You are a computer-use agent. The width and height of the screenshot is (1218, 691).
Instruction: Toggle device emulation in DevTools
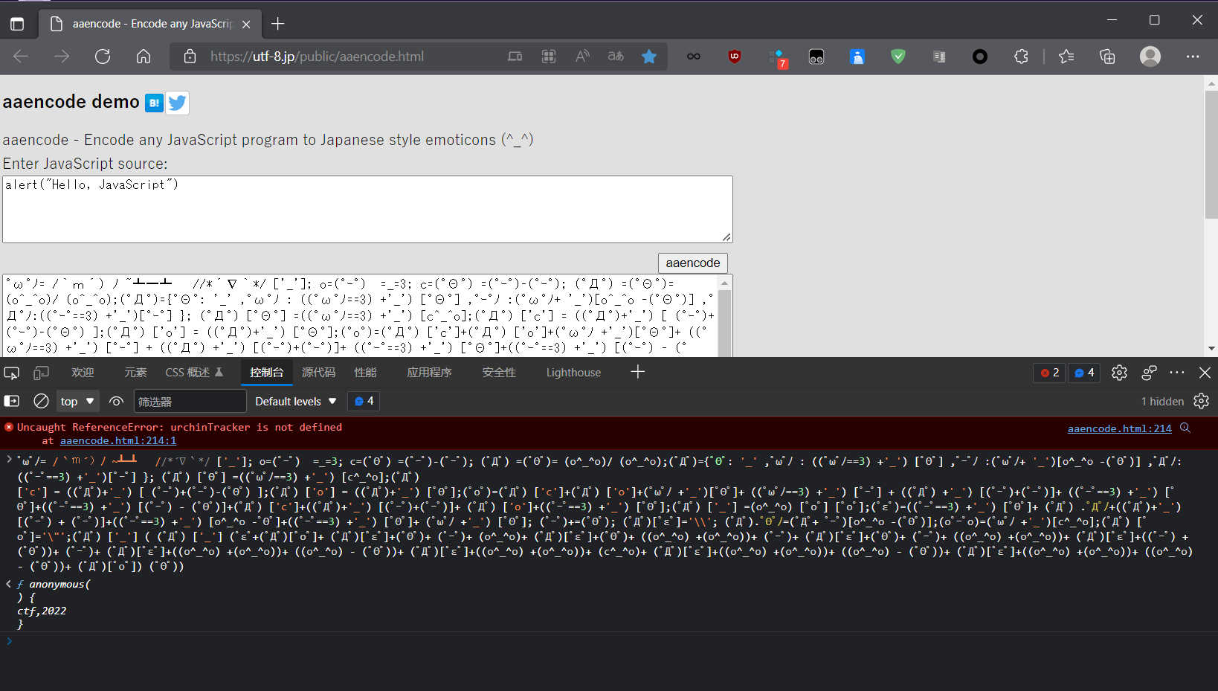[41, 373]
